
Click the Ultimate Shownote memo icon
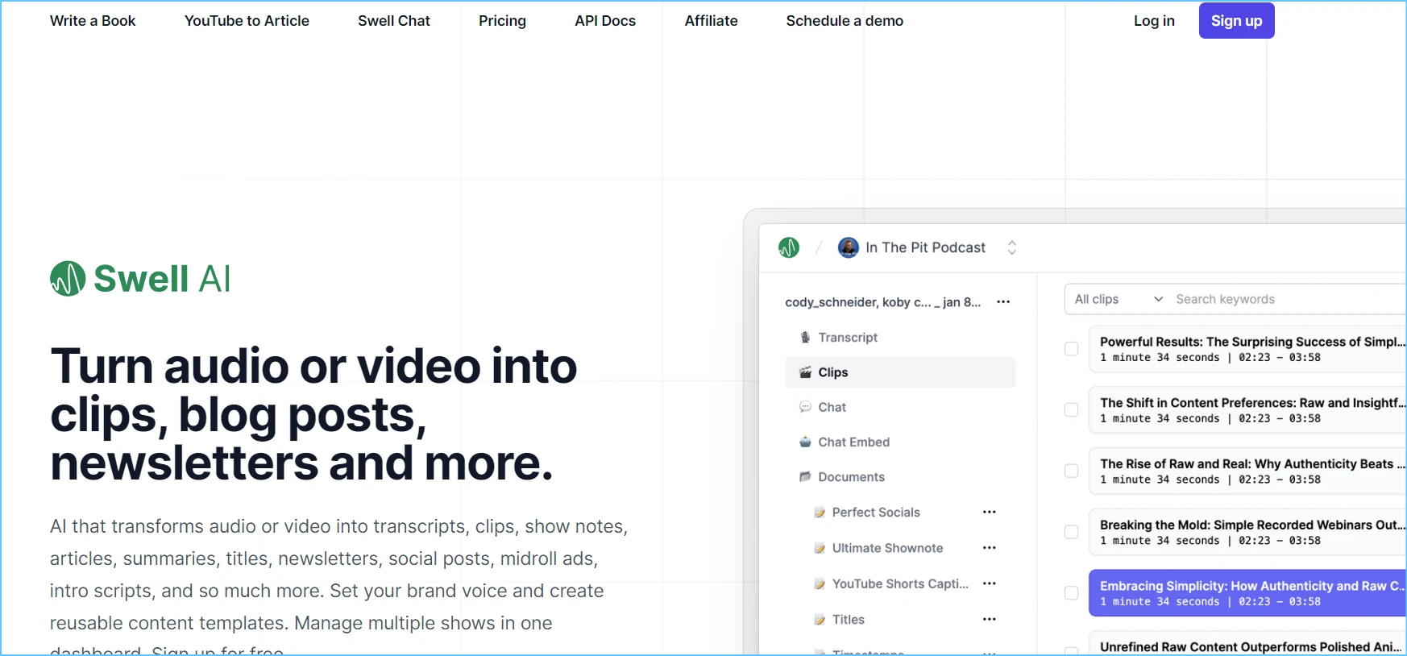point(820,548)
